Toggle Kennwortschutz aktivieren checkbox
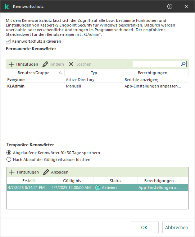 pos(8,41)
